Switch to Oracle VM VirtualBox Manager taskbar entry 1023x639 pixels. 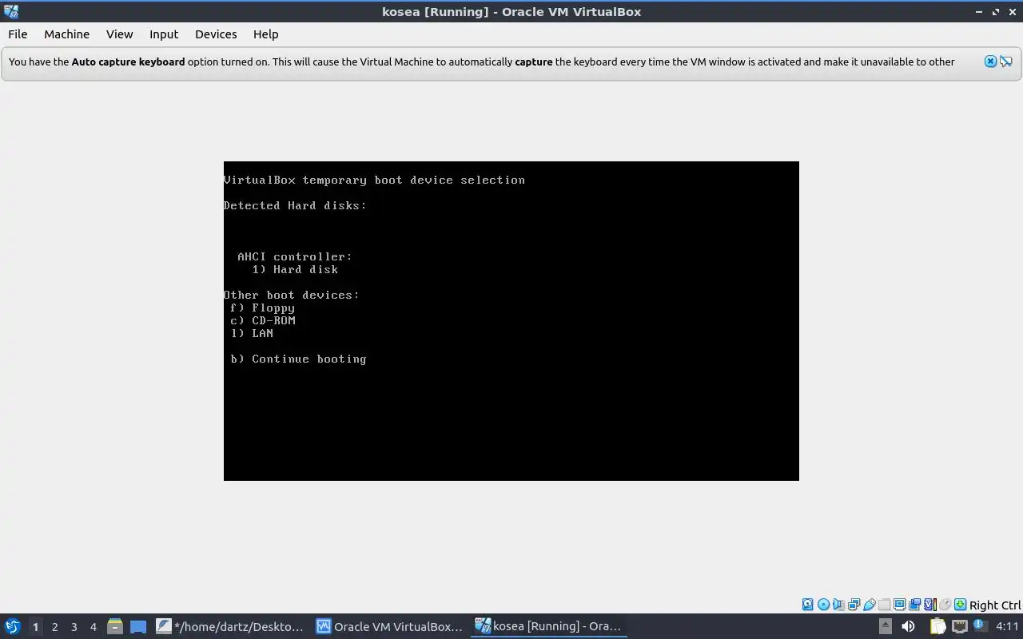pos(390,626)
